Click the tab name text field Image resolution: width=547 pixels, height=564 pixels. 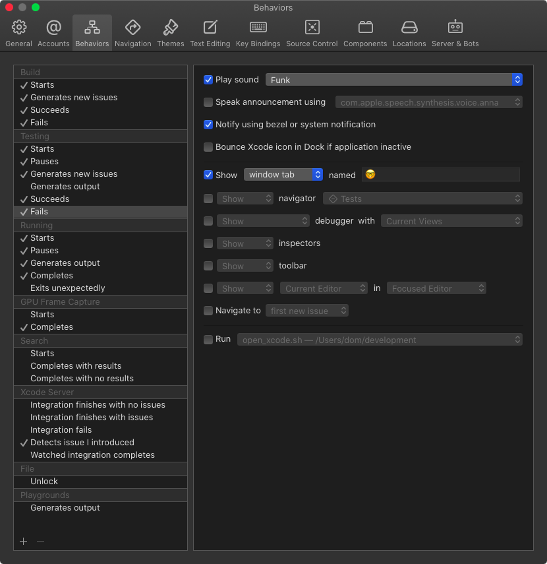point(441,175)
